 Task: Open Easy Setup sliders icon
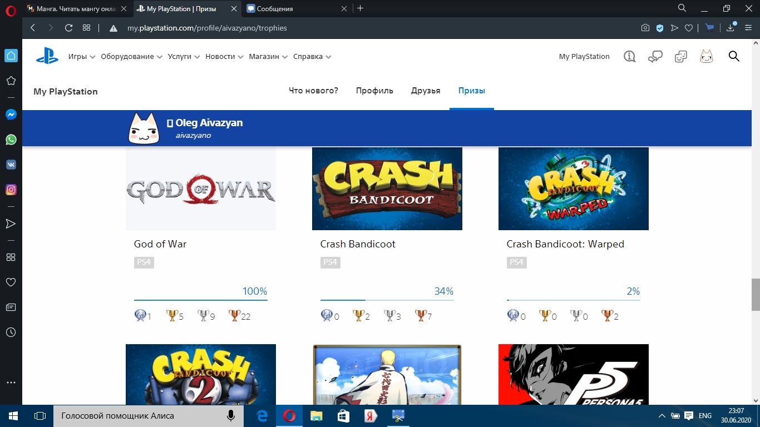click(748, 28)
